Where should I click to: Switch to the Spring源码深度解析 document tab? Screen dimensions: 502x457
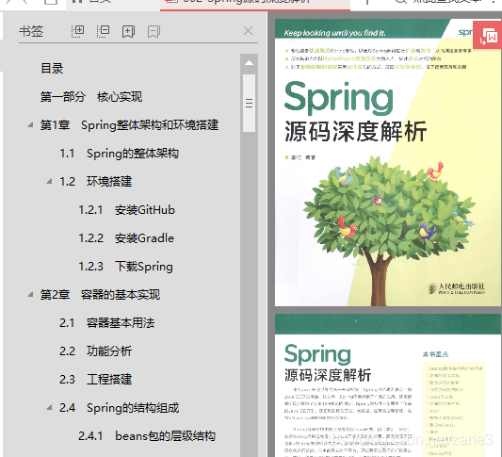pos(255,5)
